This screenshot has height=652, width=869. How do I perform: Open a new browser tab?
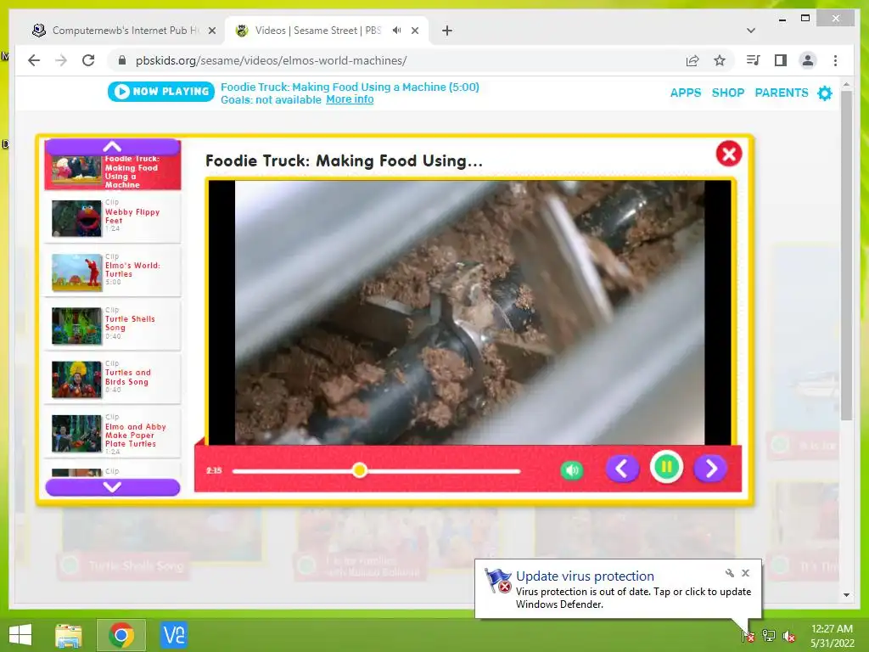pyautogui.click(x=447, y=31)
